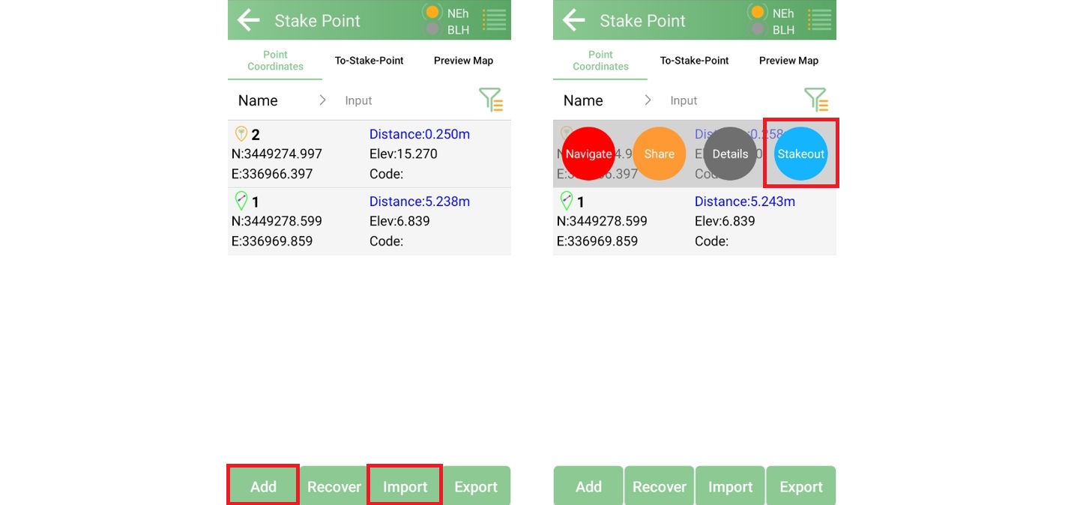This screenshot has height=505, width=1065.
Task: Tap the orange Share circle button
Action: tap(659, 154)
